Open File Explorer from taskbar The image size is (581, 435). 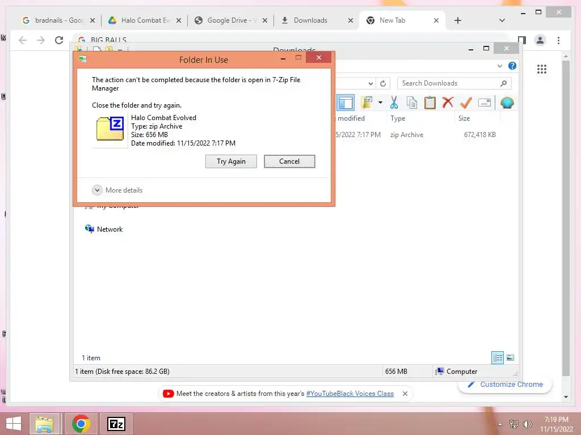(x=44, y=424)
